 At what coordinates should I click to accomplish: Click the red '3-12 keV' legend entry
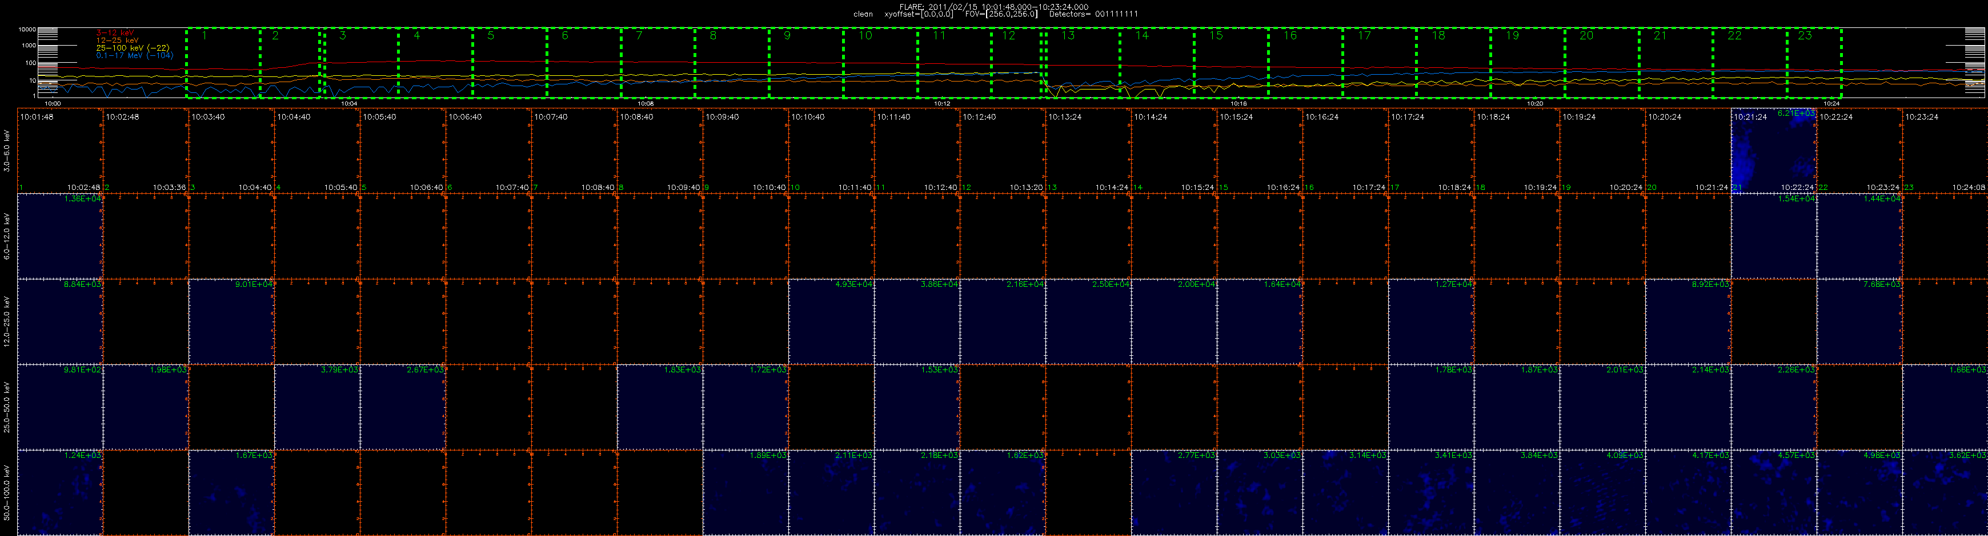pyautogui.click(x=115, y=33)
